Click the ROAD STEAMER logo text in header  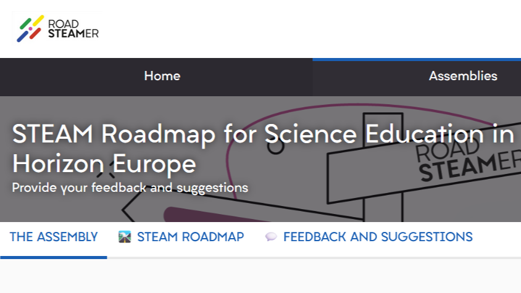[73, 28]
